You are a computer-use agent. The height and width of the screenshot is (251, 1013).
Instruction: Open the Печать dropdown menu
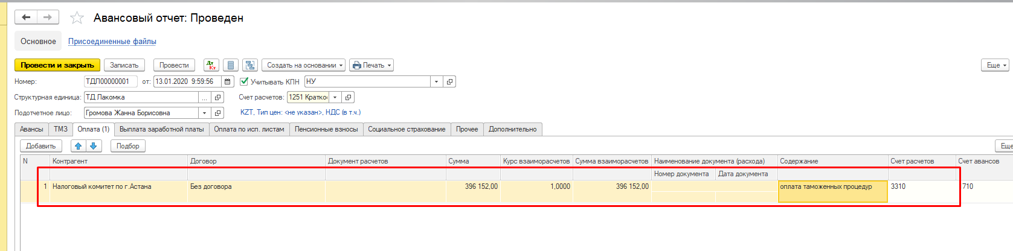pyautogui.click(x=372, y=65)
